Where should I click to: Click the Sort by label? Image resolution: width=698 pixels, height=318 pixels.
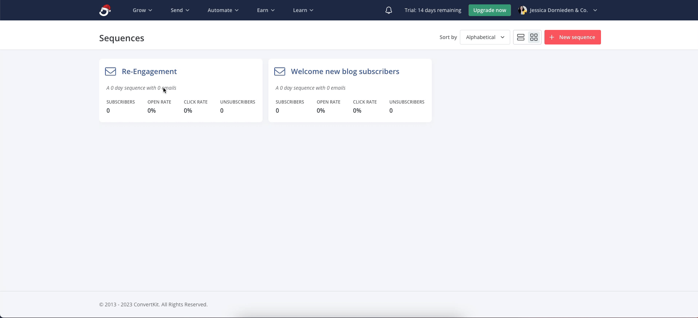(448, 37)
